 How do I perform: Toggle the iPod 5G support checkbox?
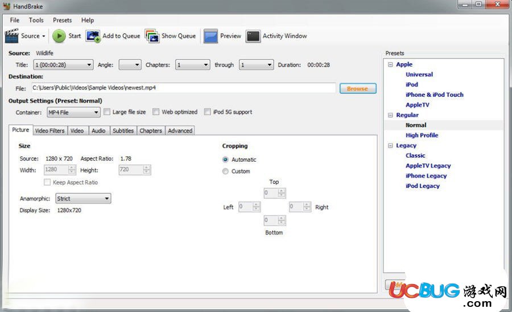tap(207, 112)
